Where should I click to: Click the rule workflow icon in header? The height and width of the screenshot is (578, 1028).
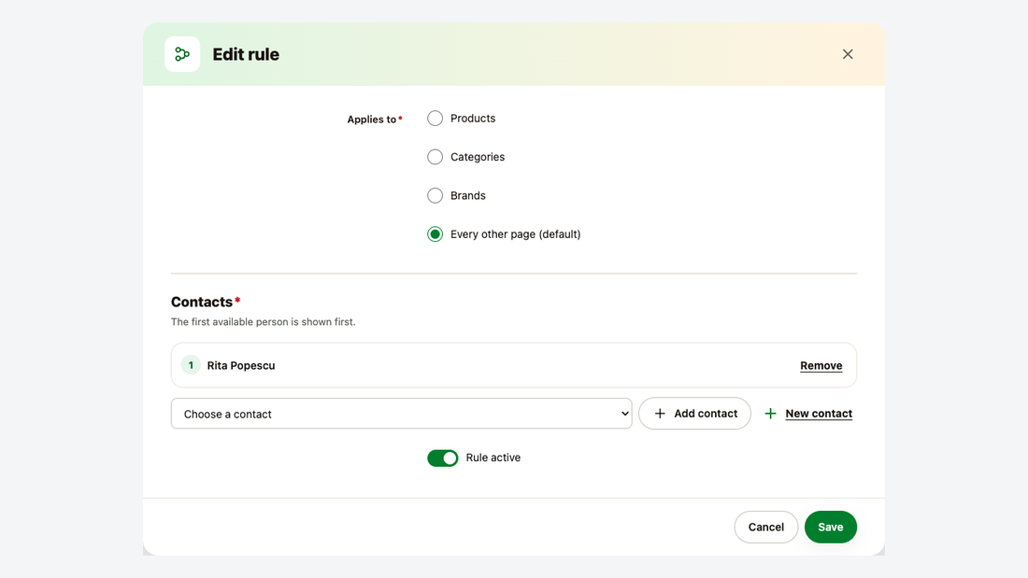pos(182,54)
